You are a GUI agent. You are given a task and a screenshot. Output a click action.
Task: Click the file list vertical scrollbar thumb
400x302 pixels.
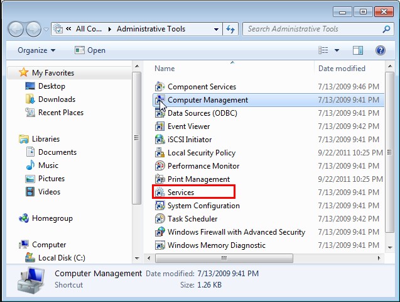coord(389,152)
